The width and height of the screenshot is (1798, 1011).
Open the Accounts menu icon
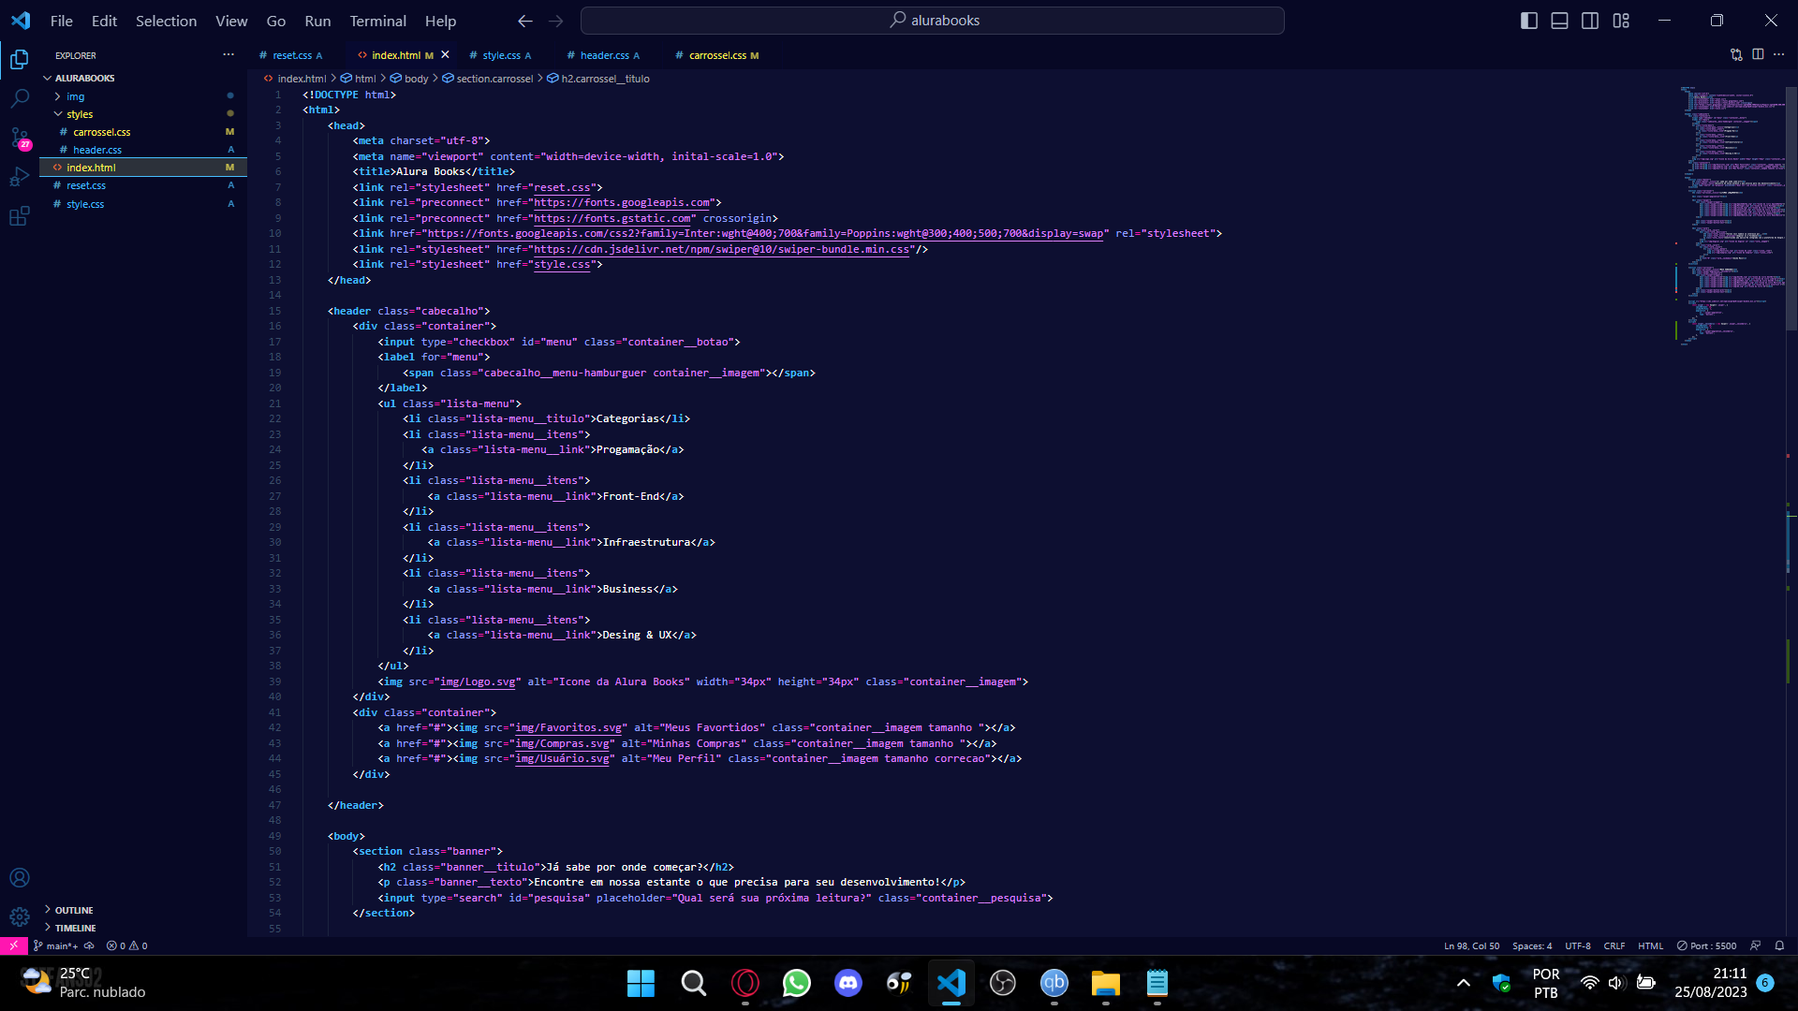pyautogui.click(x=20, y=877)
